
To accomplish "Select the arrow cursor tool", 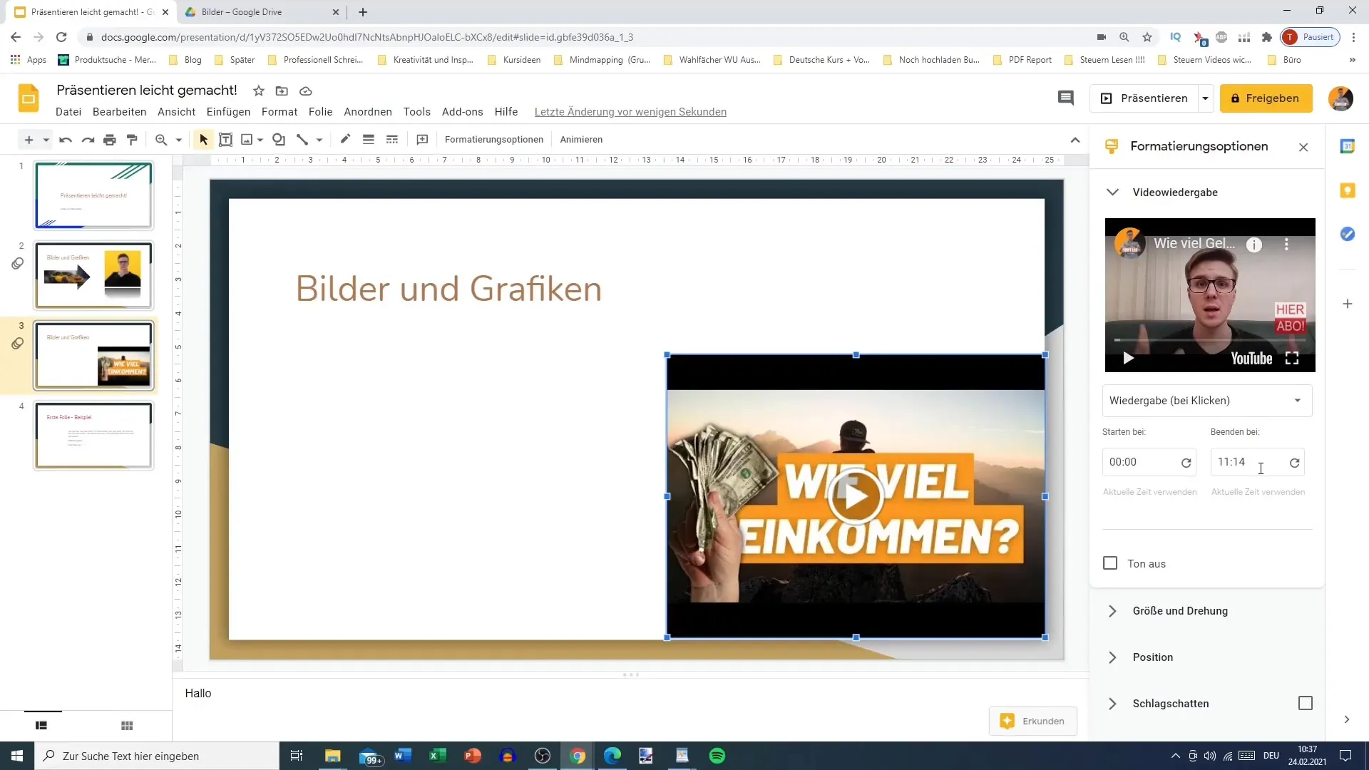I will pos(203,140).
